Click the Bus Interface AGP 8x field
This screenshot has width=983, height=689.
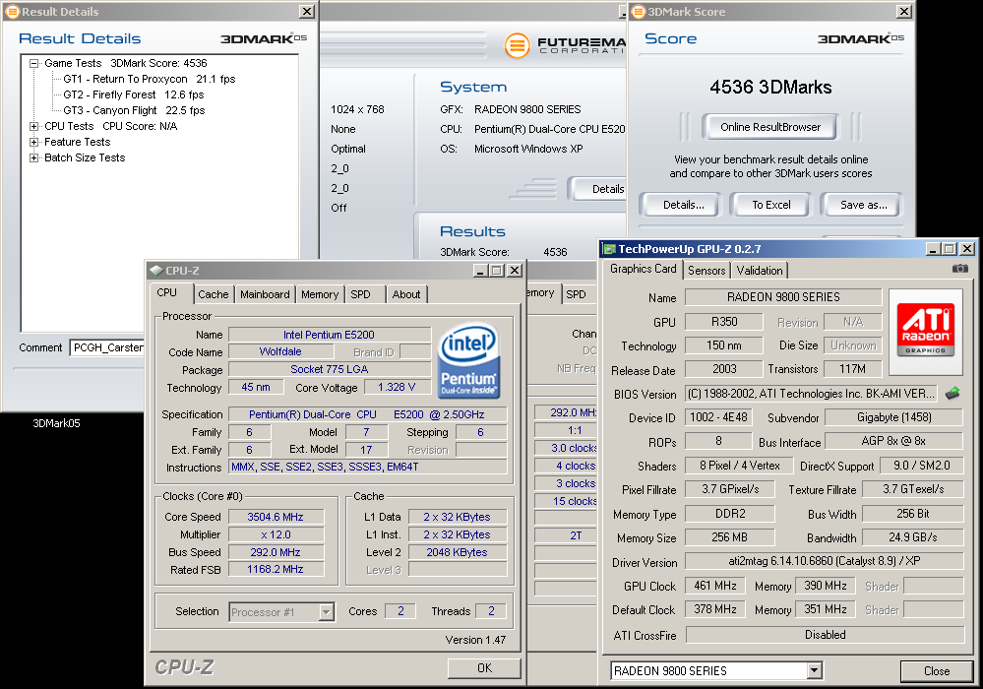(893, 441)
